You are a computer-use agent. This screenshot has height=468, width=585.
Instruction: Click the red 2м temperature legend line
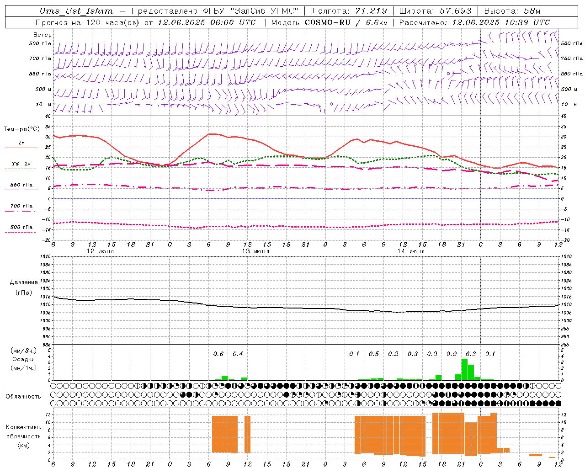tap(21, 148)
